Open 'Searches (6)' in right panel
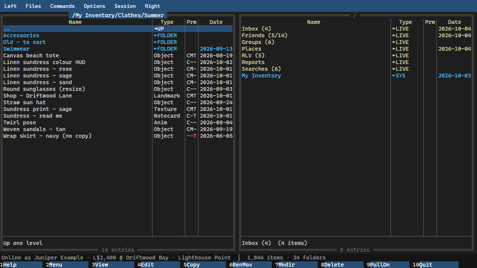This screenshot has height=268, width=477. [x=356, y=69]
